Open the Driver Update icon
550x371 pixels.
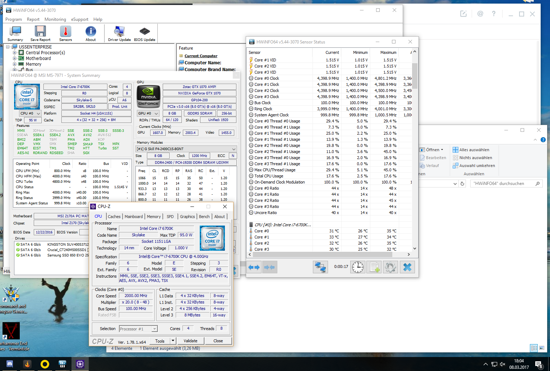pyautogui.click(x=119, y=34)
